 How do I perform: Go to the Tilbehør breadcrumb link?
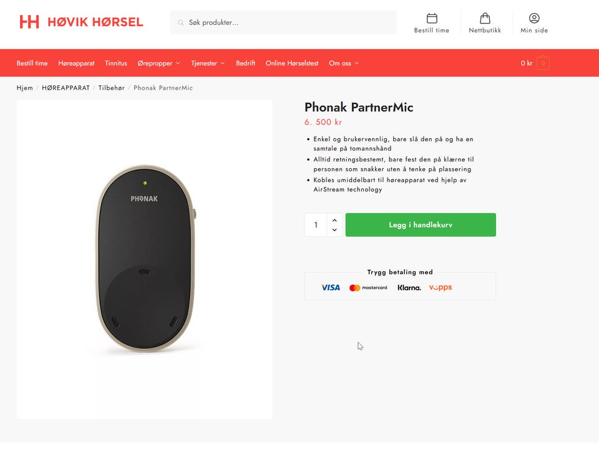(x=112, y=88)
